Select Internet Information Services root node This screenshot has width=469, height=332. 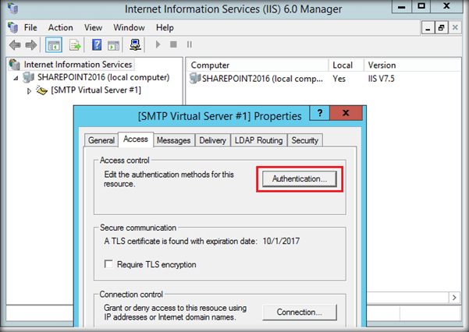pyautogui.click(x=77, y=65)
